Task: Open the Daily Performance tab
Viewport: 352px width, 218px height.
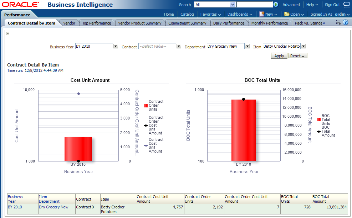Action: tap(229, 23)
